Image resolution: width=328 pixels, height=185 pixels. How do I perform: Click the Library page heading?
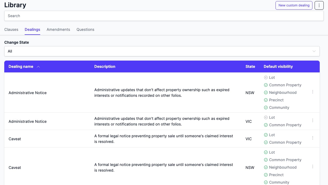pos(15,5)
